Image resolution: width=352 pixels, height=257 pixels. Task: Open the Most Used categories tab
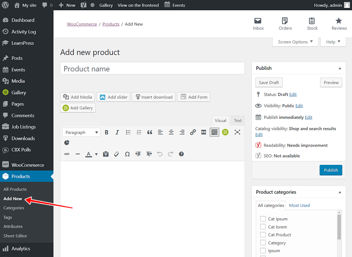click(299, 205)
